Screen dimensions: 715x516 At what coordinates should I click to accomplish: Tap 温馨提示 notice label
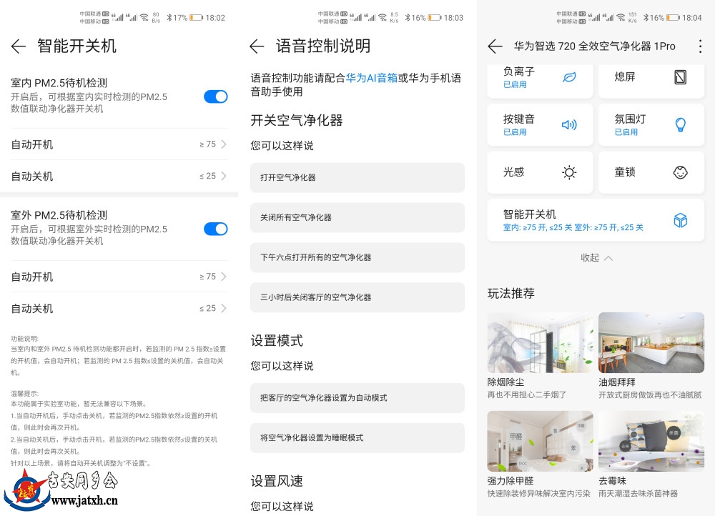[x=24, y=393]
